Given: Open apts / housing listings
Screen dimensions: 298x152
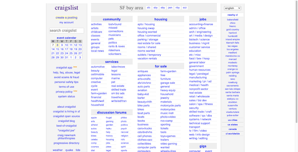Looking at the screenshot, I should coord(146,24).
